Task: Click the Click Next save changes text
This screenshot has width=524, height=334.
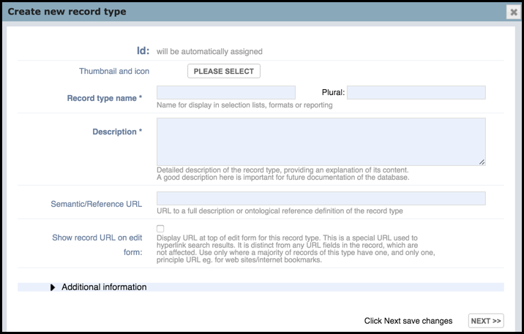Action: (408, 321)
